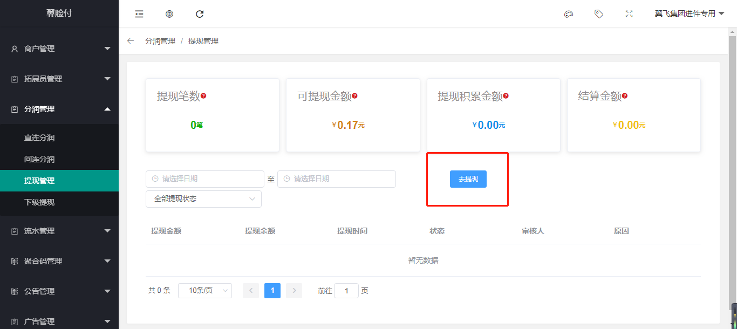This screenshot has height=329, width=737.
Task: Click the 提现金额 column header
Action: (166, 231)
